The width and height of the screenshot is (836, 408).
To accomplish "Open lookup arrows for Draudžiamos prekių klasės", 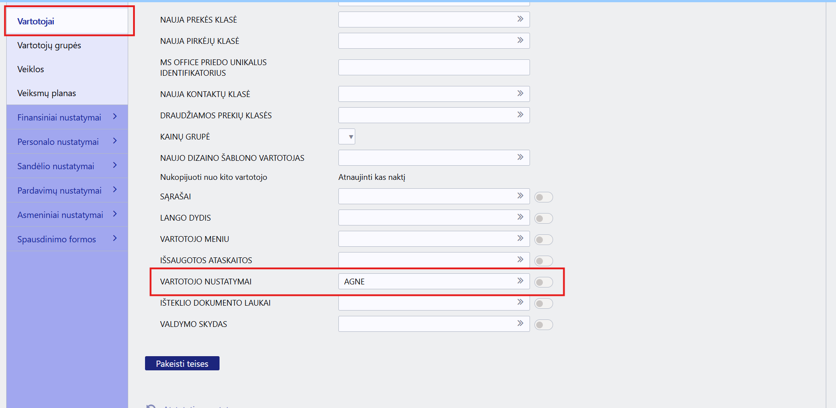I will point(520,115).
